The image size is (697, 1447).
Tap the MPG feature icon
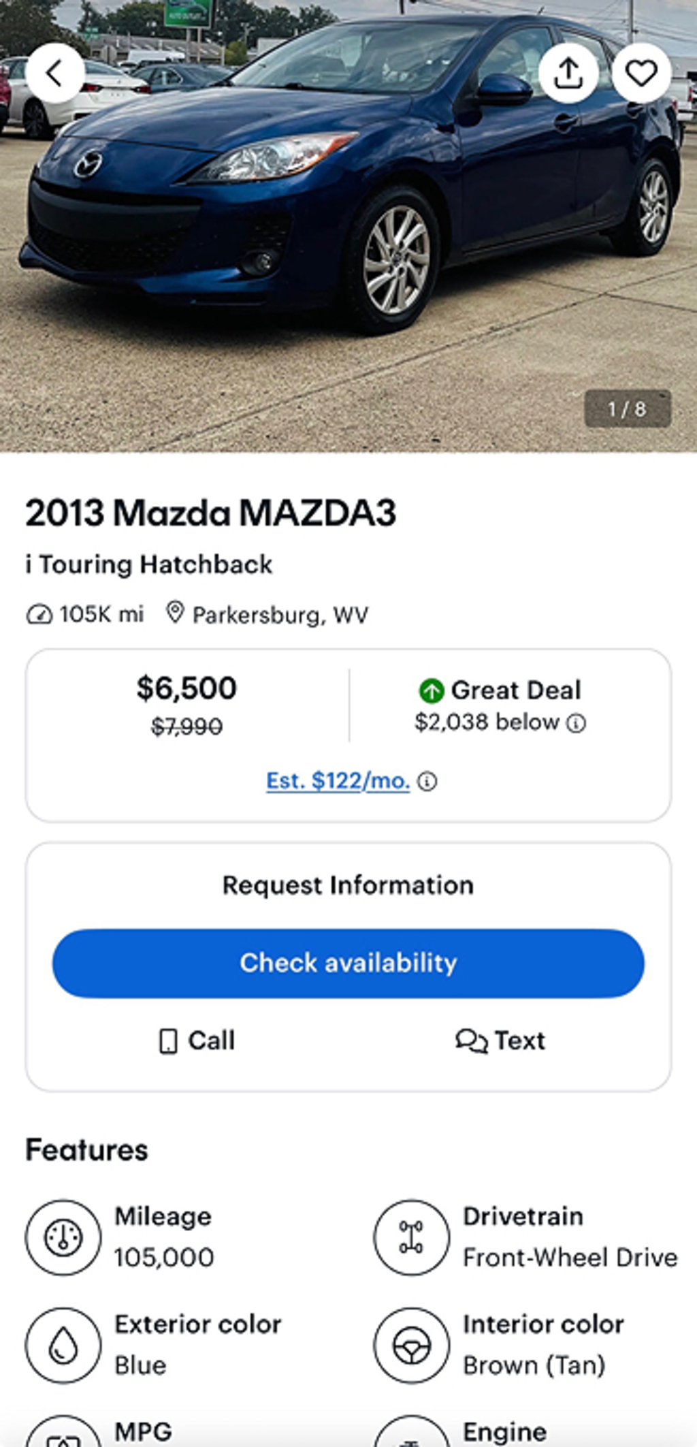coord(63,1437)
